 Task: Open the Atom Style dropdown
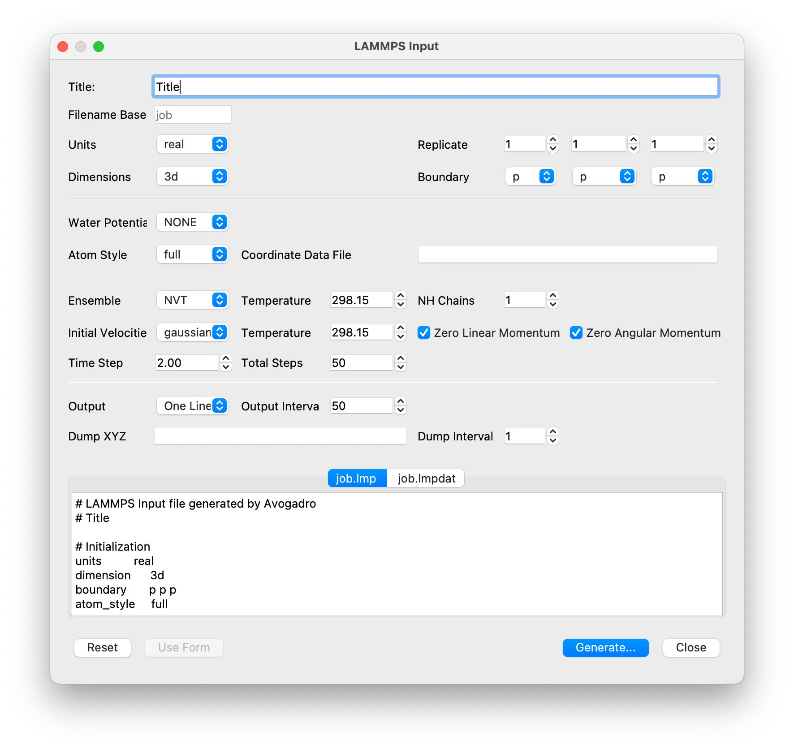tap(193, 254)
